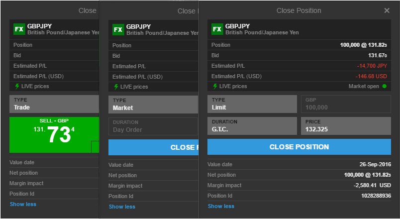Click Show less link in middle panel

click(122, 207)
